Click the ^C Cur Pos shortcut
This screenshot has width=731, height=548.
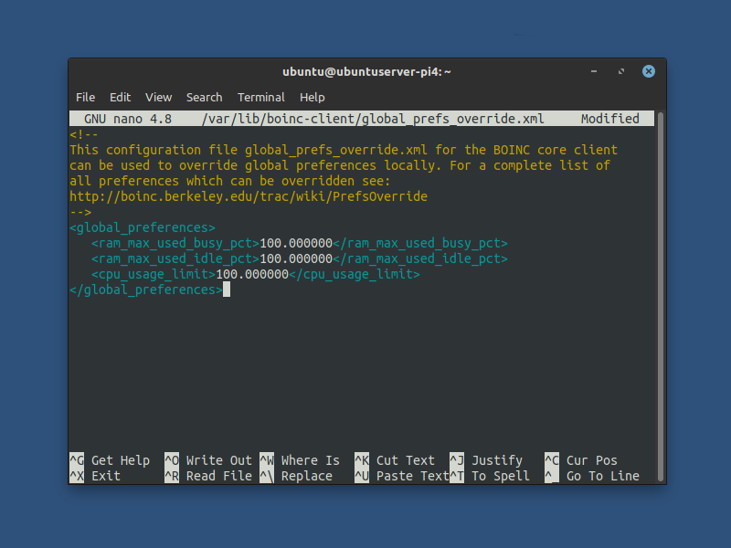pyautogui.click(x=581, y=460)
